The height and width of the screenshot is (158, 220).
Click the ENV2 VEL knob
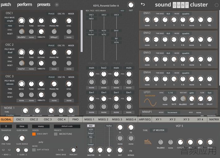click(209, 39)
